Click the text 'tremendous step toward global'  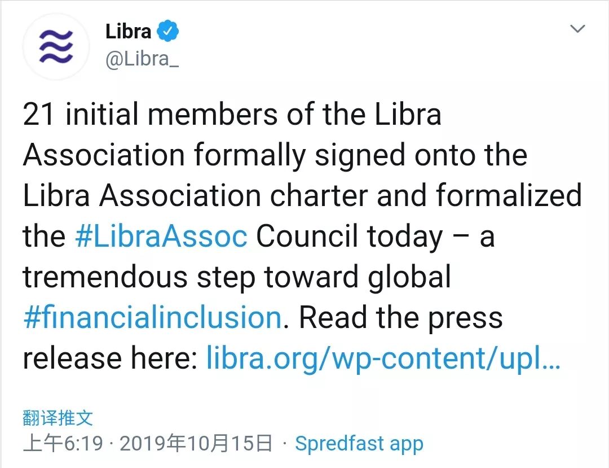coord(237,277)
